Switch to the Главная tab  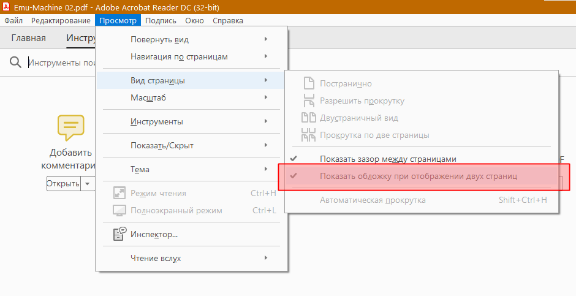coord(29,38)
